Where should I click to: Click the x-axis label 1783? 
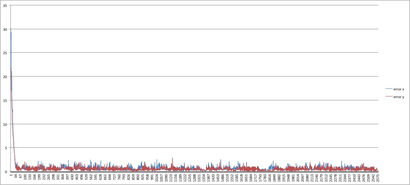pos(265,177)
